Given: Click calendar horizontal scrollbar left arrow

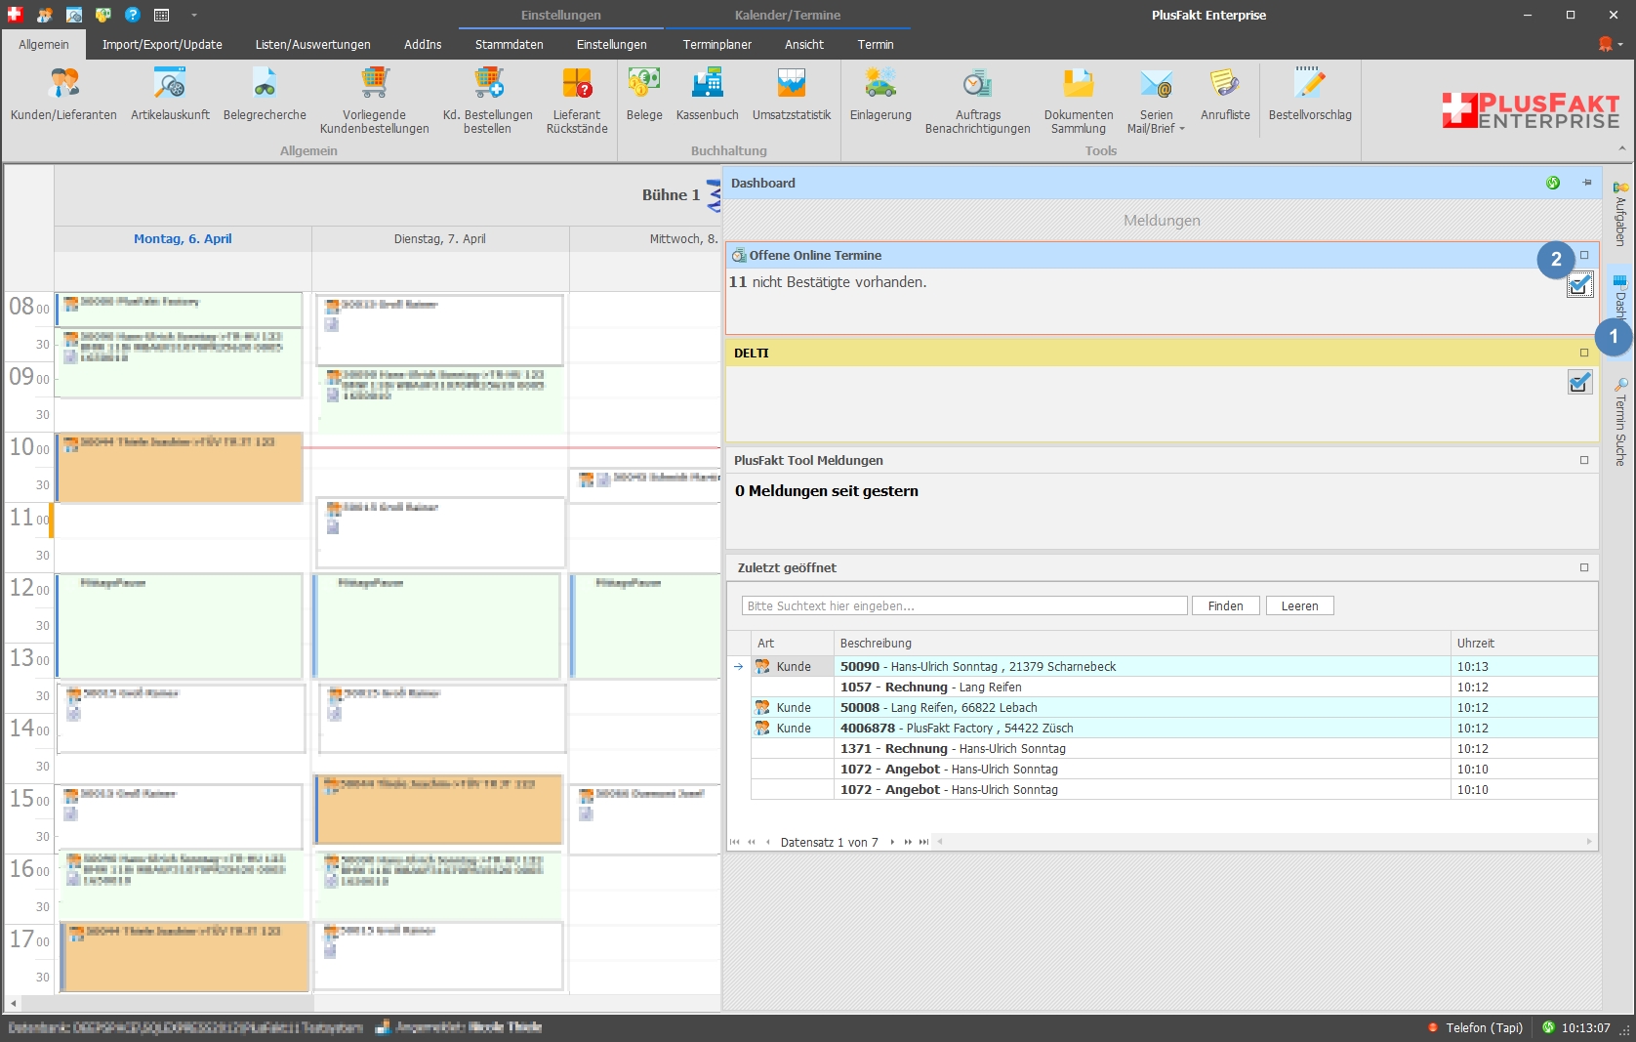Looking at the screenshot, I should [x=13, y=1003].
